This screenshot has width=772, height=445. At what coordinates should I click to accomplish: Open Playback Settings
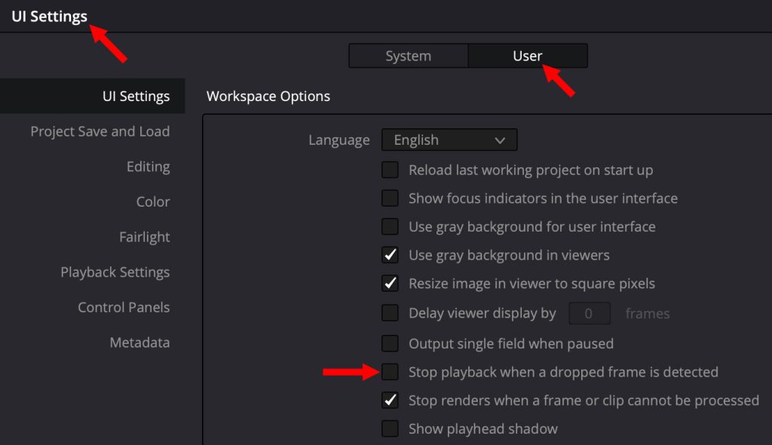pyautogui.click(x=115, y=272)
